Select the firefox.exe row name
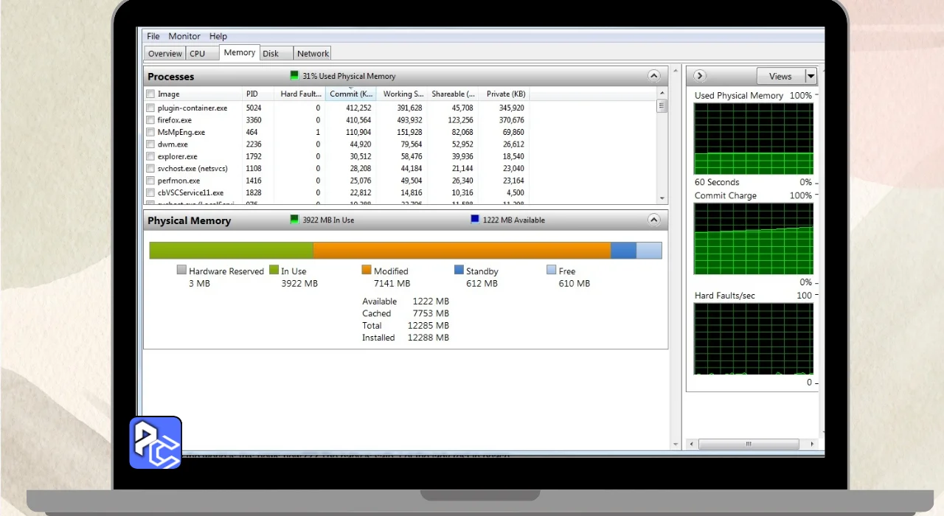This screenshot has height=516, width=944. (174, 120)
